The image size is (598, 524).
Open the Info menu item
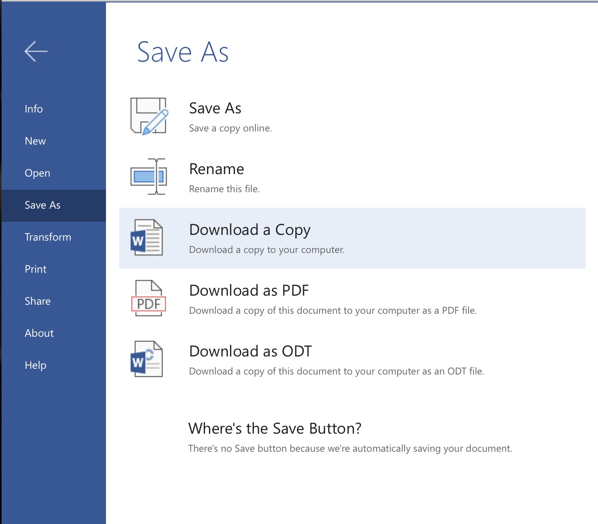coord(54,109)
